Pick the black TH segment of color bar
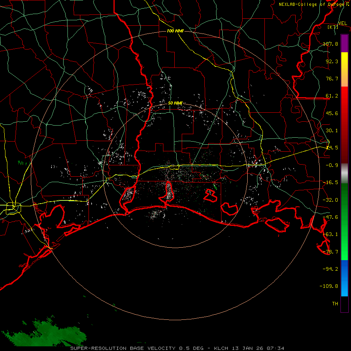This screenshot has width=351, height=351. (x=344, y=304)
